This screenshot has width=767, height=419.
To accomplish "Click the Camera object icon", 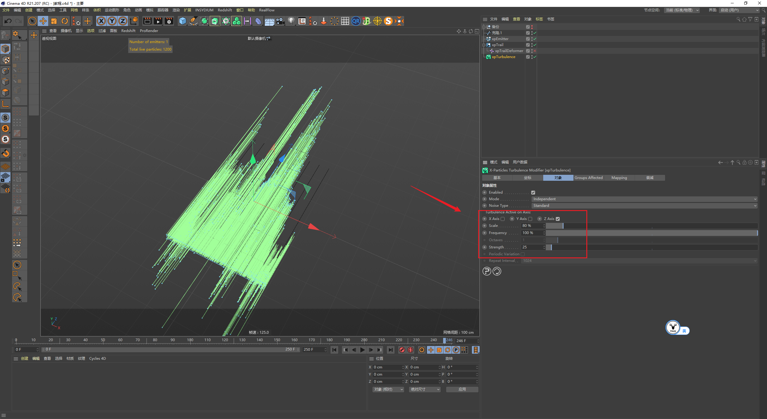I will 280,21.
